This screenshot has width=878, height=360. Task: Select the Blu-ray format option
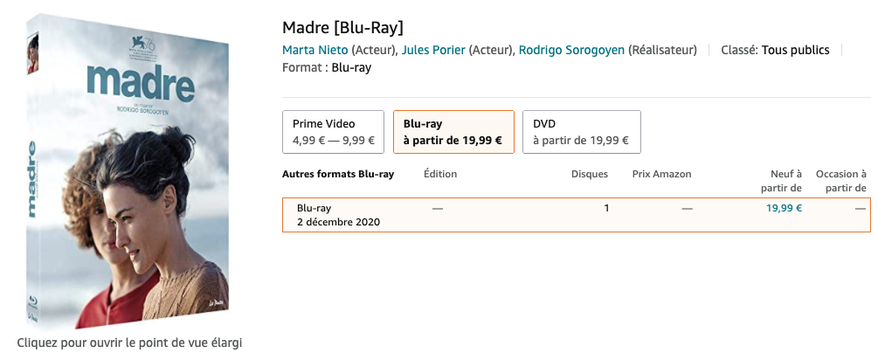click(453, 132)
